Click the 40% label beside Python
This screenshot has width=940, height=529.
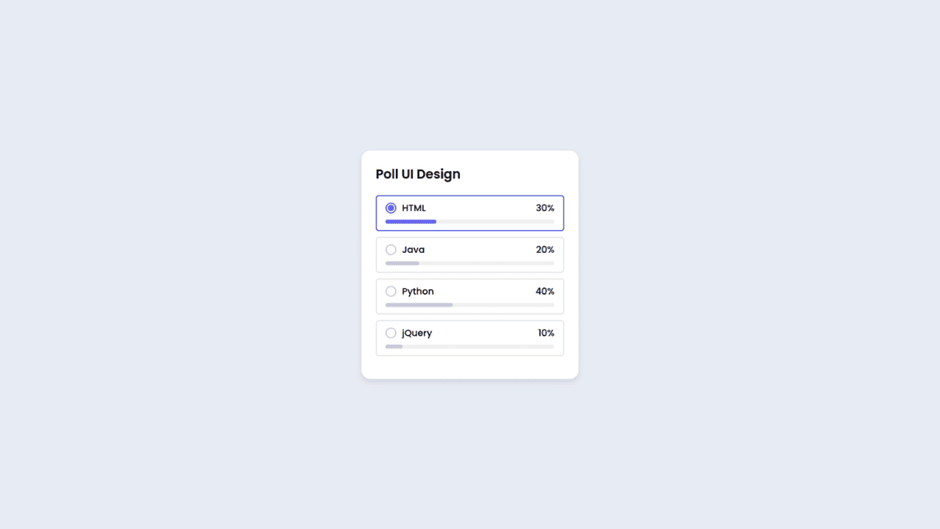click(x=545, y=291)
